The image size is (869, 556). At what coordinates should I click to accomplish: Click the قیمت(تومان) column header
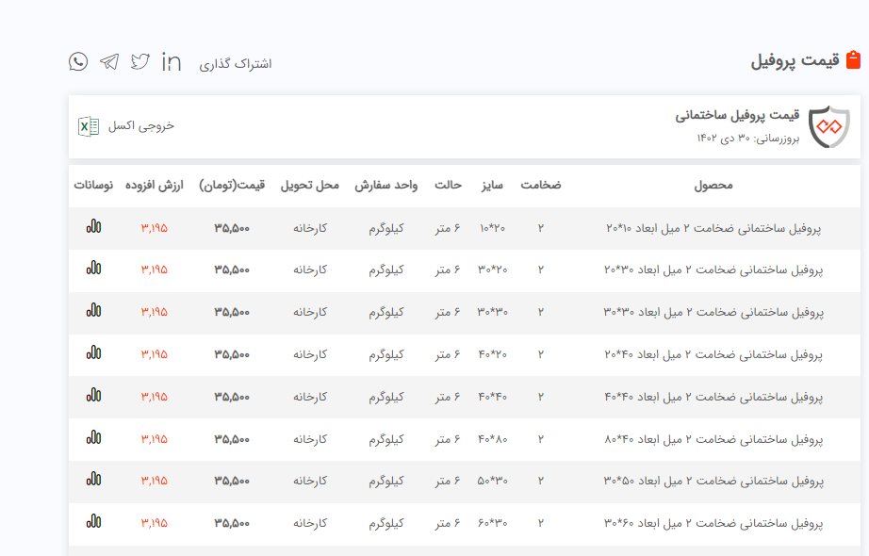(231, 186)
